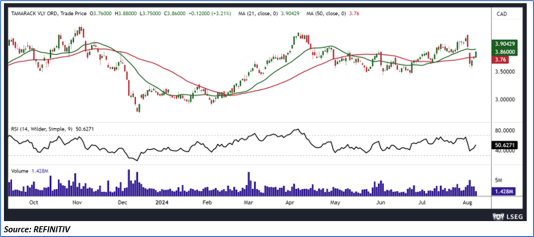Click the Apr label on time axis
The height and width of the screenshot is (237, 534).
coord(289,202)
